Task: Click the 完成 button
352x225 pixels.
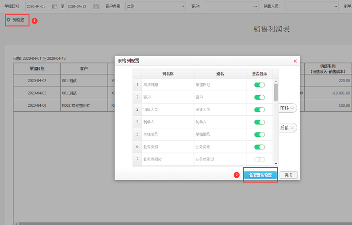Action: coord(288,175)
